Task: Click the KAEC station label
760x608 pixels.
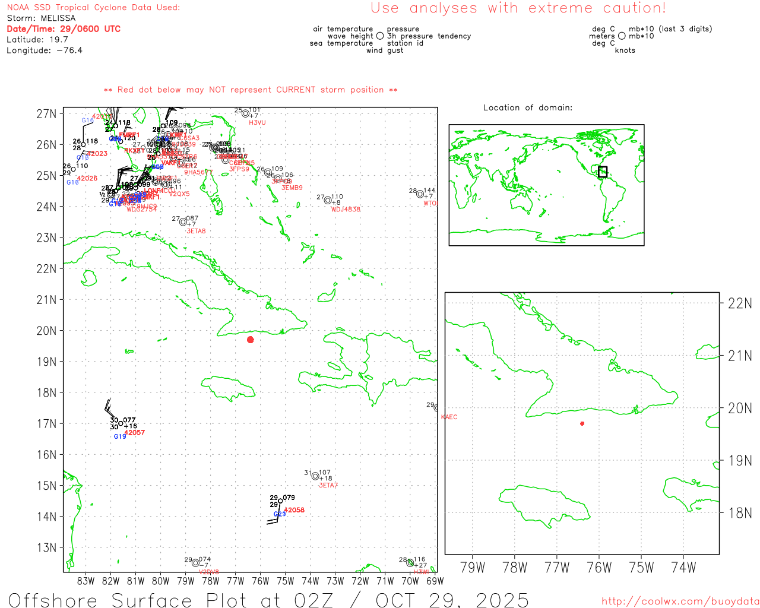Action: pos(449,417)
